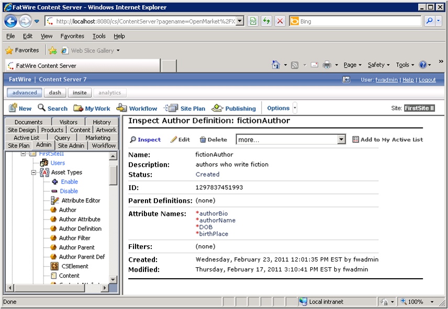Click the browser Stop icon

(x=280, y=21)
